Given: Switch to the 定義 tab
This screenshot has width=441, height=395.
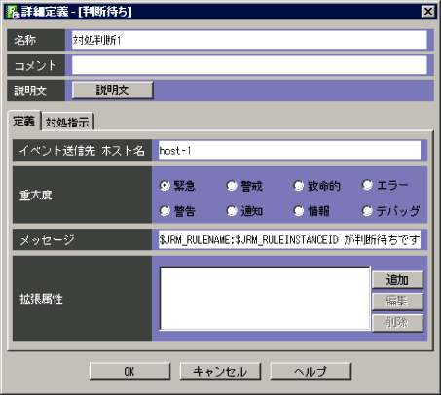Looking at the screenshot, I should click(23, 121).
